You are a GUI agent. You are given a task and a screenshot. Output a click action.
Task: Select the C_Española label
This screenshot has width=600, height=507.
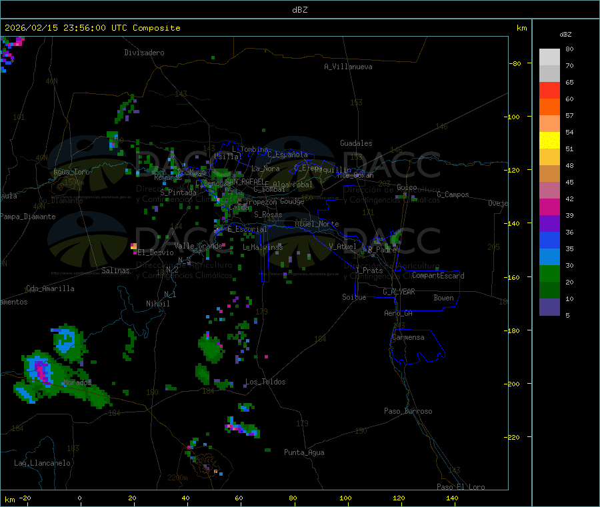(288, 155)
